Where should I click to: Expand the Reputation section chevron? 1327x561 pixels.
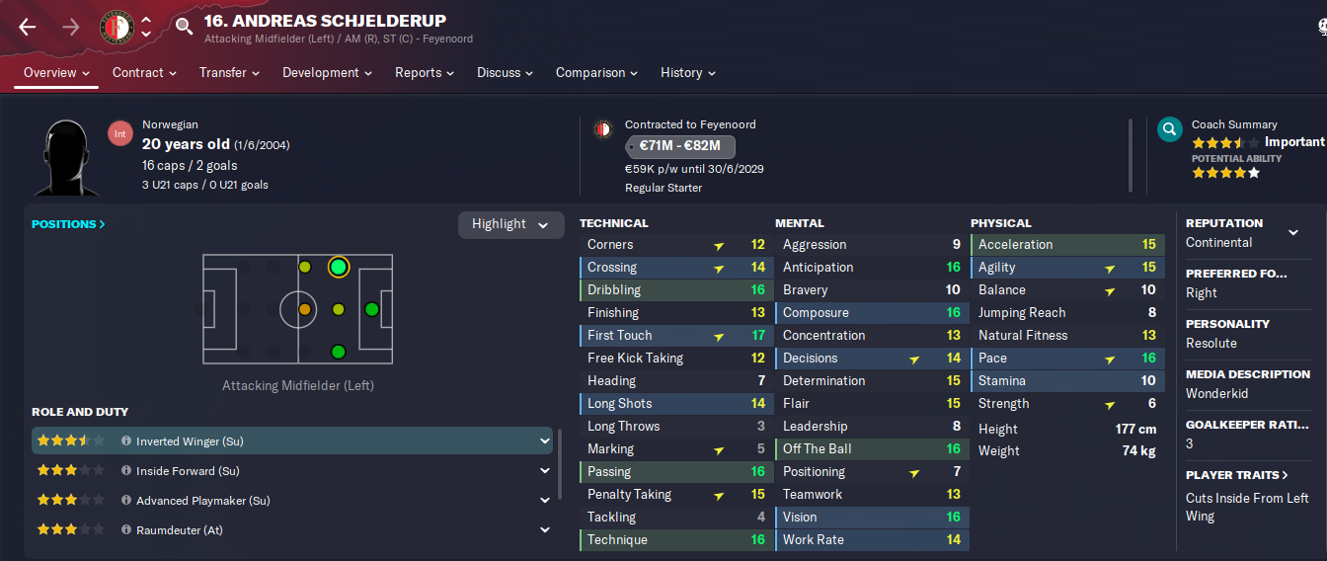coord(1293,233)
